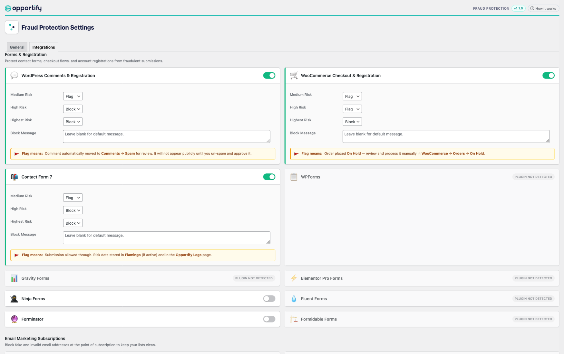Image resolution: width=564 pixels, height=354 pixels.
Task: Click the Elementor Pro Plugin Not Detected badge
Action: click(533, 278)
